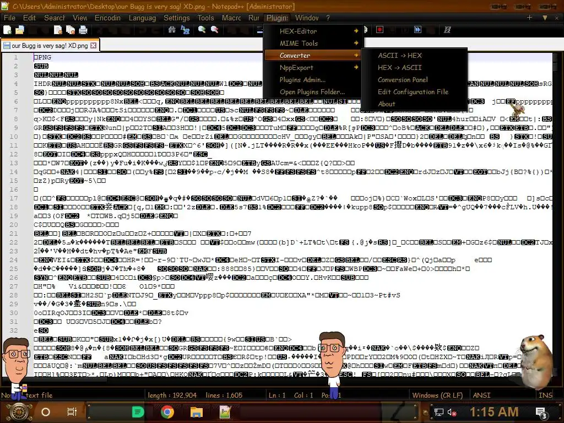Open Find with the binoculars icon

pos(172,30)
